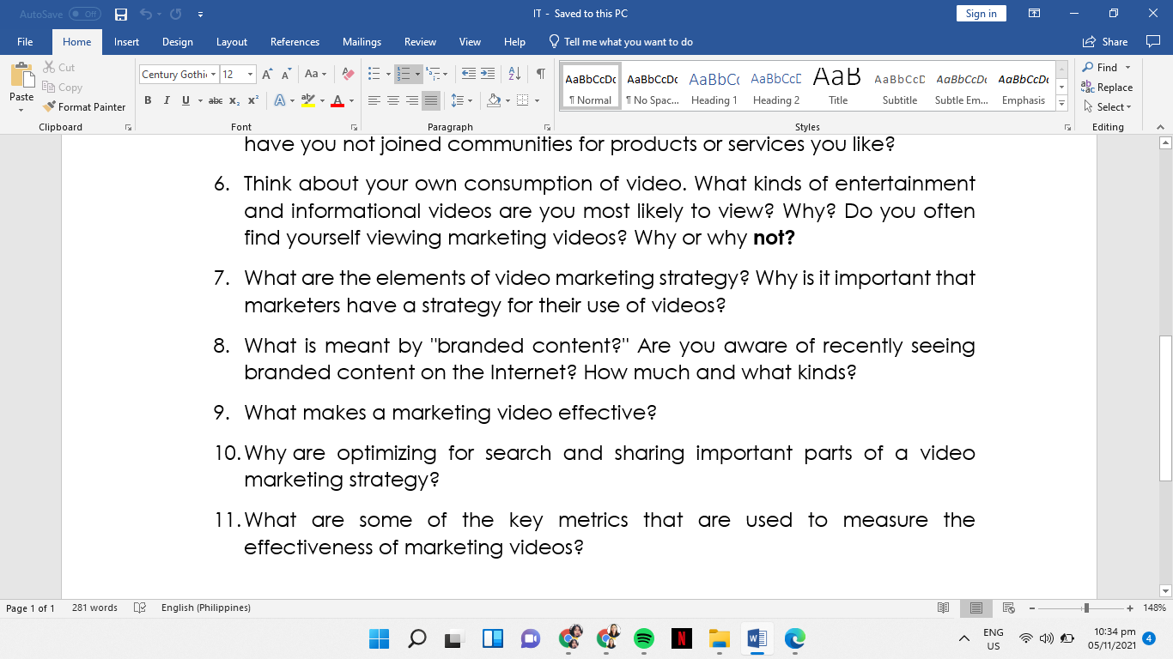The height and width of the screenshot is (659, 1173).
Task: Toggle the AutoSave switch
Action: point(84,14)
